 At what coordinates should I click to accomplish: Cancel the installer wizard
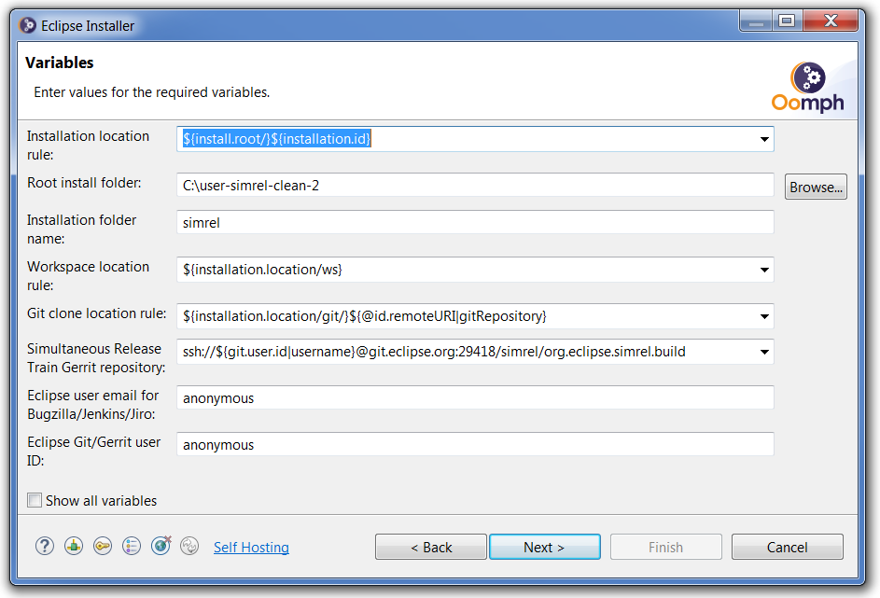pos(787,547)
